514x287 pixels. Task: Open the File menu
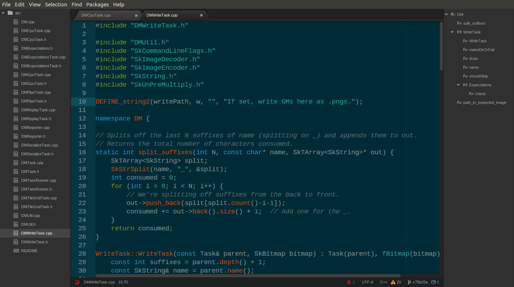coord(6,5)
